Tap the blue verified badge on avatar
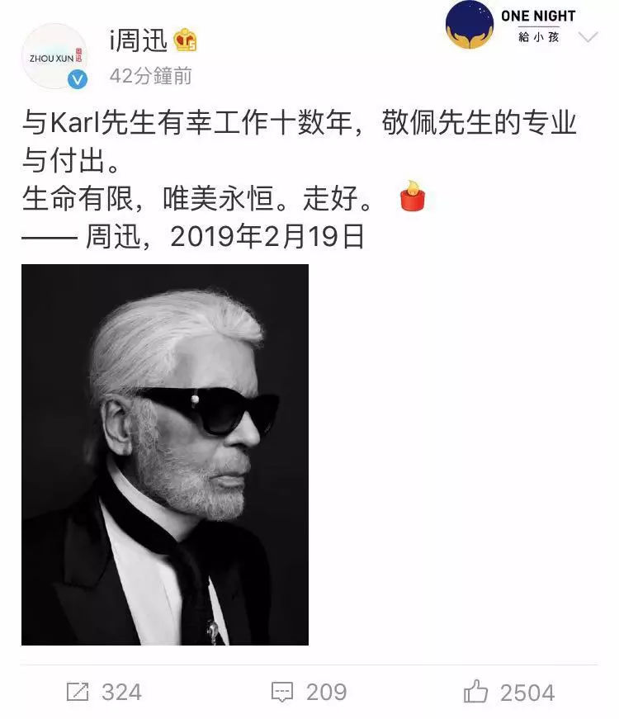The height and width of the screenshot is (719, 619). [x=78, y=80]
